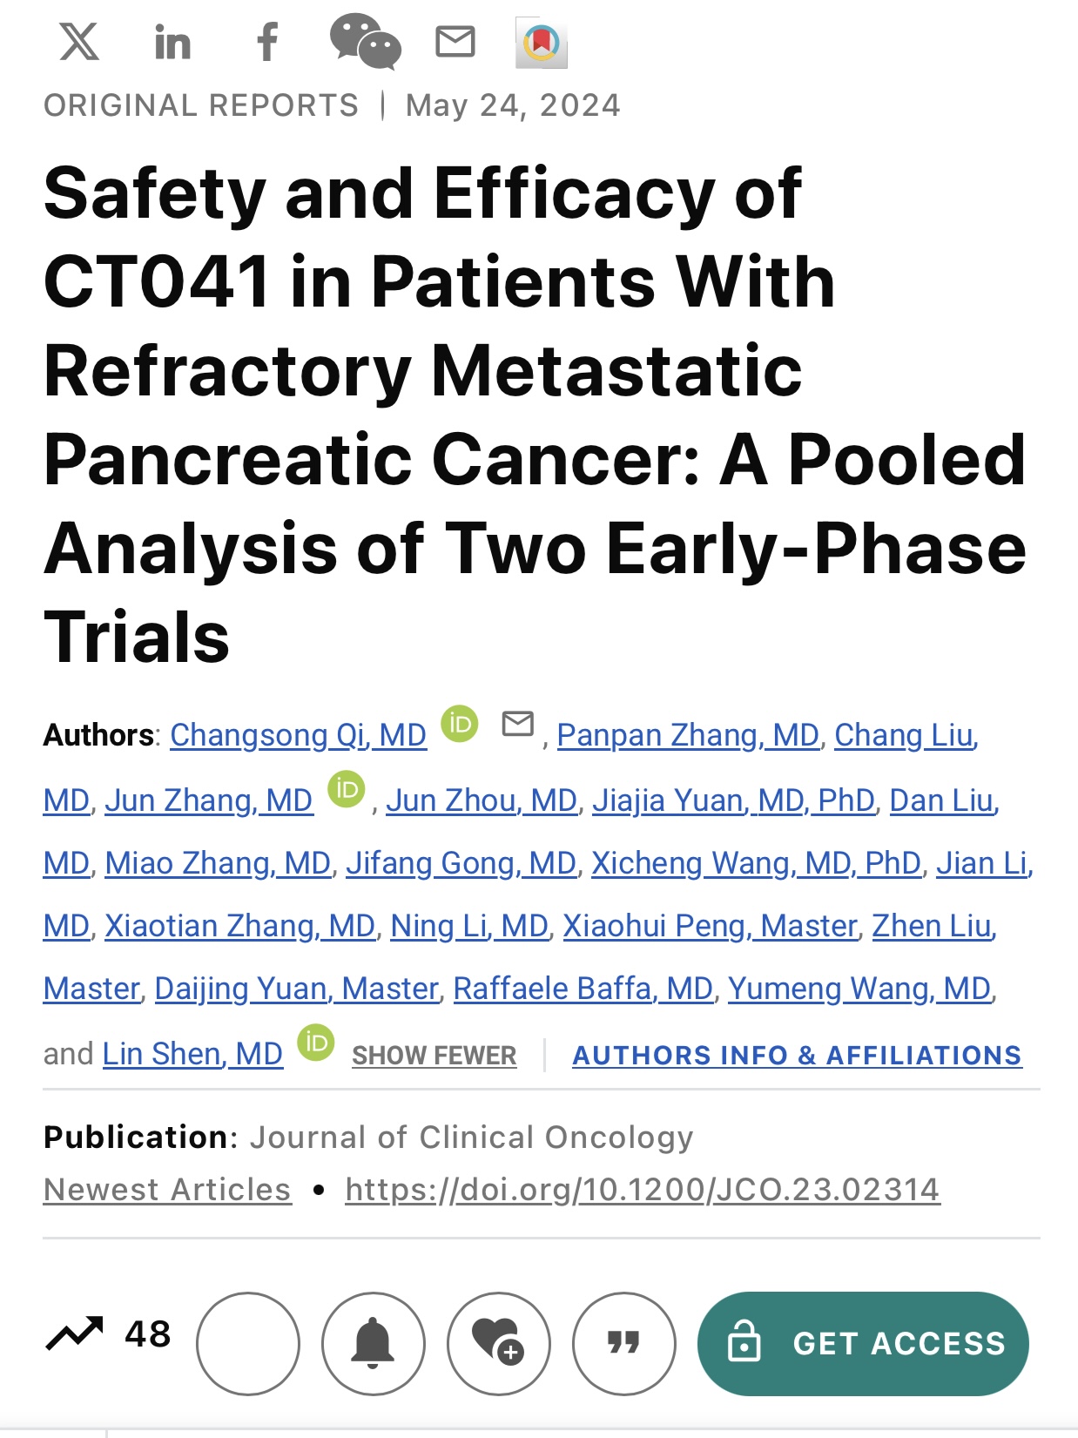Click the Get Access button
The image size is (1078, 1438).
[x=863, y=1343]
